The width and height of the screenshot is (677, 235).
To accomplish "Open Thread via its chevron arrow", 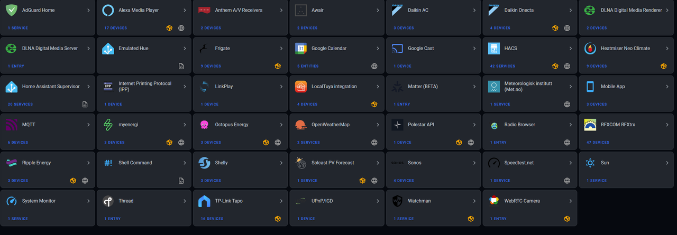I will [x=185, y=201].
